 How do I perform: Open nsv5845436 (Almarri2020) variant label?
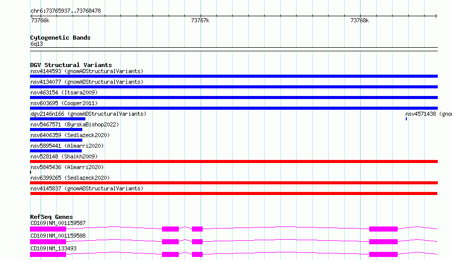(67, 167)
